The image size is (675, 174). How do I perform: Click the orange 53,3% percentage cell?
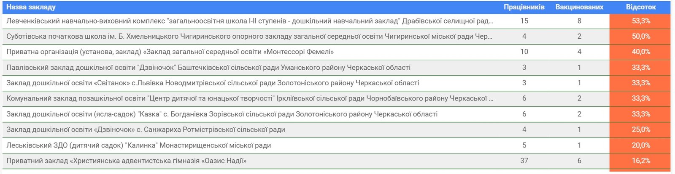640,21
